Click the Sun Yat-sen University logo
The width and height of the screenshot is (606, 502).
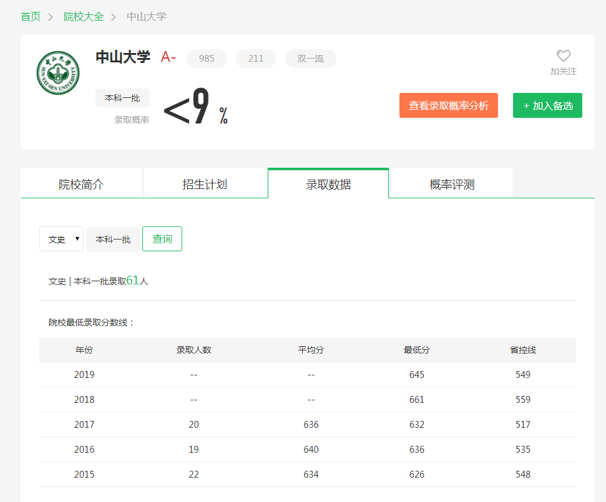(57, 73)
